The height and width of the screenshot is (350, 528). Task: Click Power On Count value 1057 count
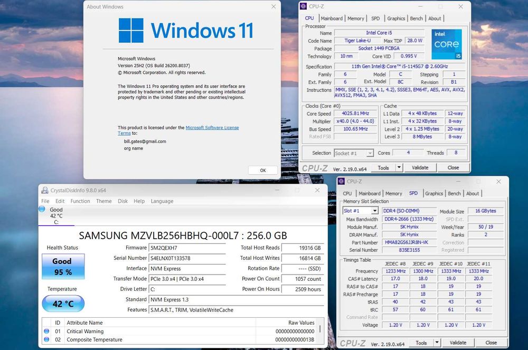pos(303,279)
